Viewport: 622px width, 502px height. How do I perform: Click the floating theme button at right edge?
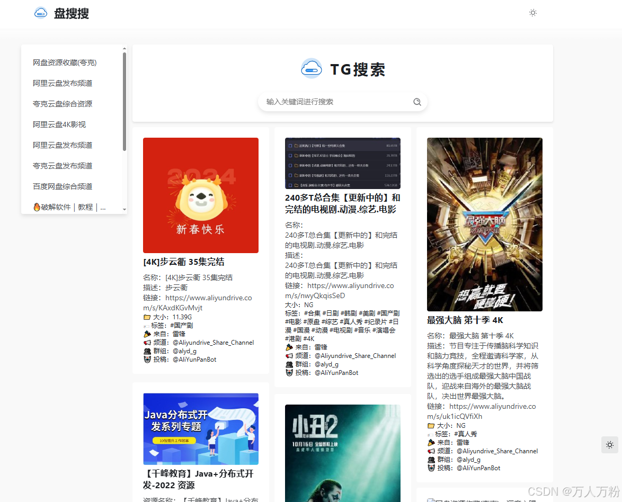coord(610,445)
